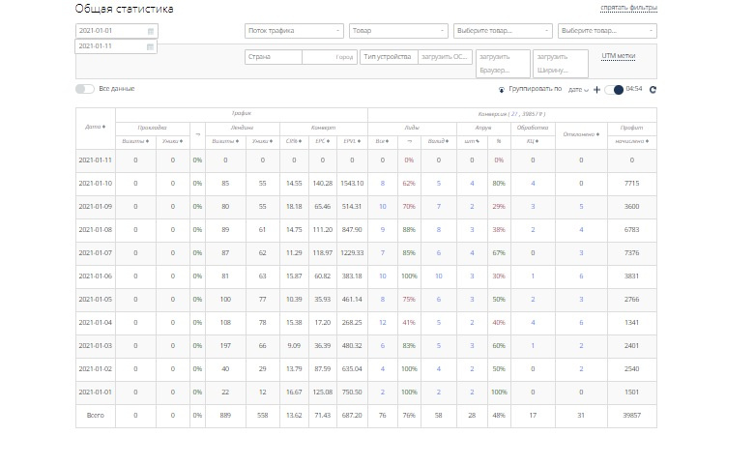Click CR% value 18.18
The width and height of the screenshot is (755, 465).
tap(294, 207)
